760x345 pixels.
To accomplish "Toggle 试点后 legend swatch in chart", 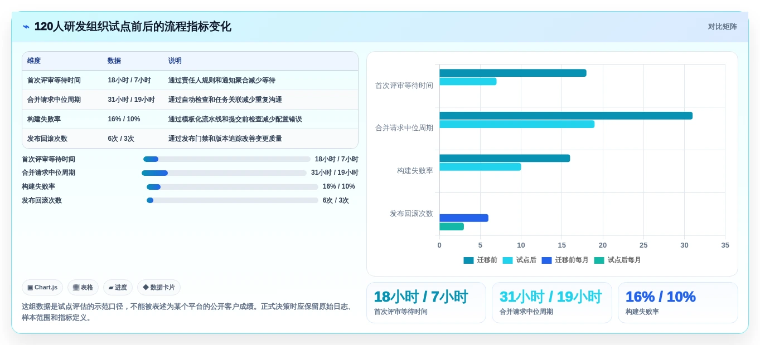I will pos(507,260).
